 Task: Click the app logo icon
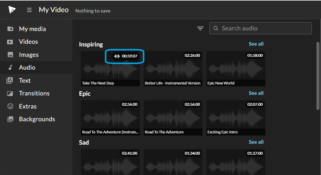12,10
